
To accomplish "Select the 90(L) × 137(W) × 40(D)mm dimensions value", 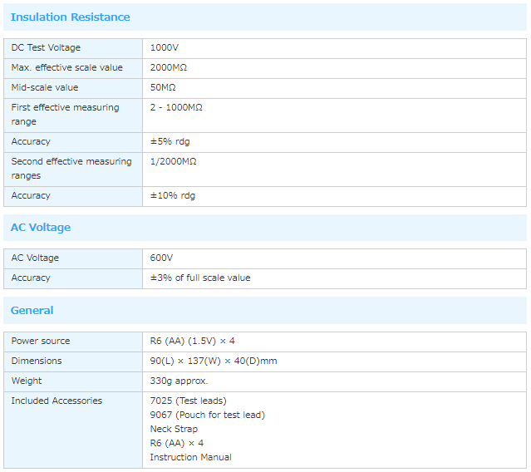I will [214, 361].
